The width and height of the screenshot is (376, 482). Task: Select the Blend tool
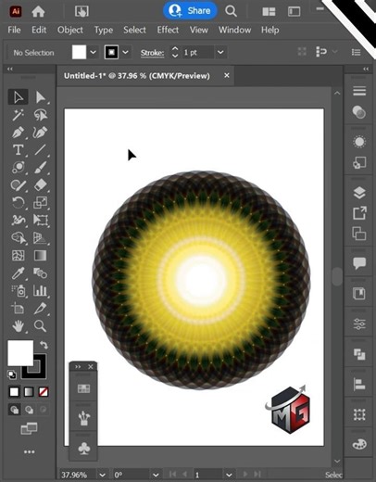point(40,273)
